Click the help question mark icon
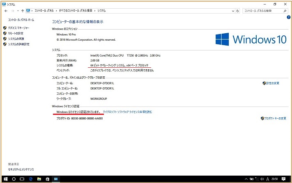The height and width of the screenshot is (183, 292). coord(288,18)
